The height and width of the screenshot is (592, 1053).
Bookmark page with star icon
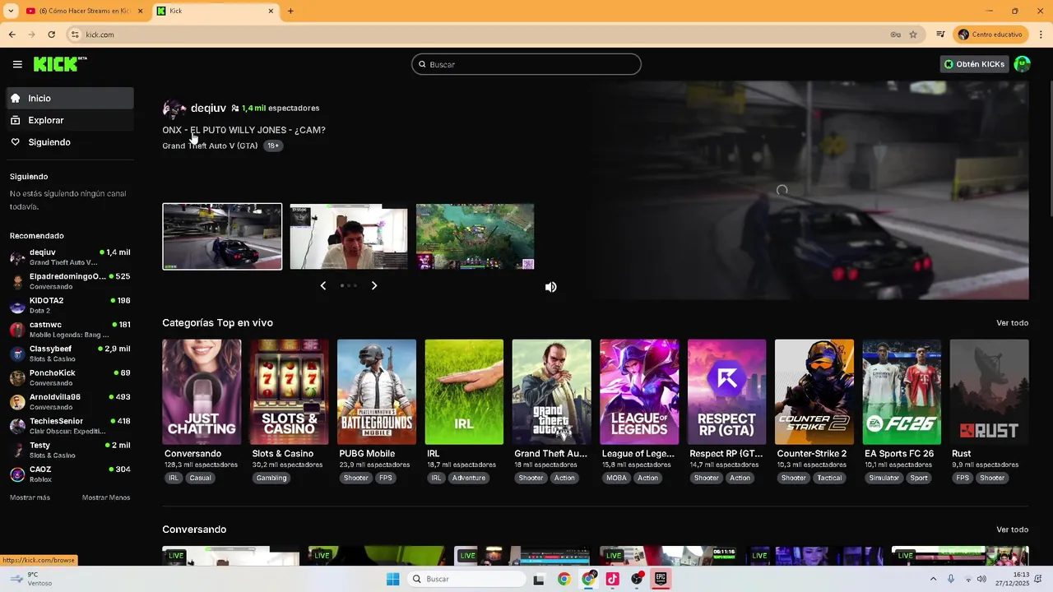click(x=913, y=35)
